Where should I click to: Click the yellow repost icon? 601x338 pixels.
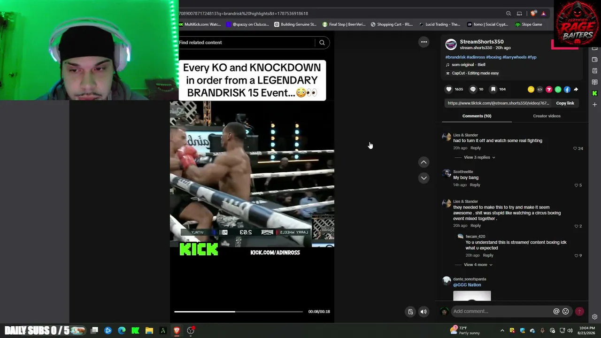tap(531, 89)
